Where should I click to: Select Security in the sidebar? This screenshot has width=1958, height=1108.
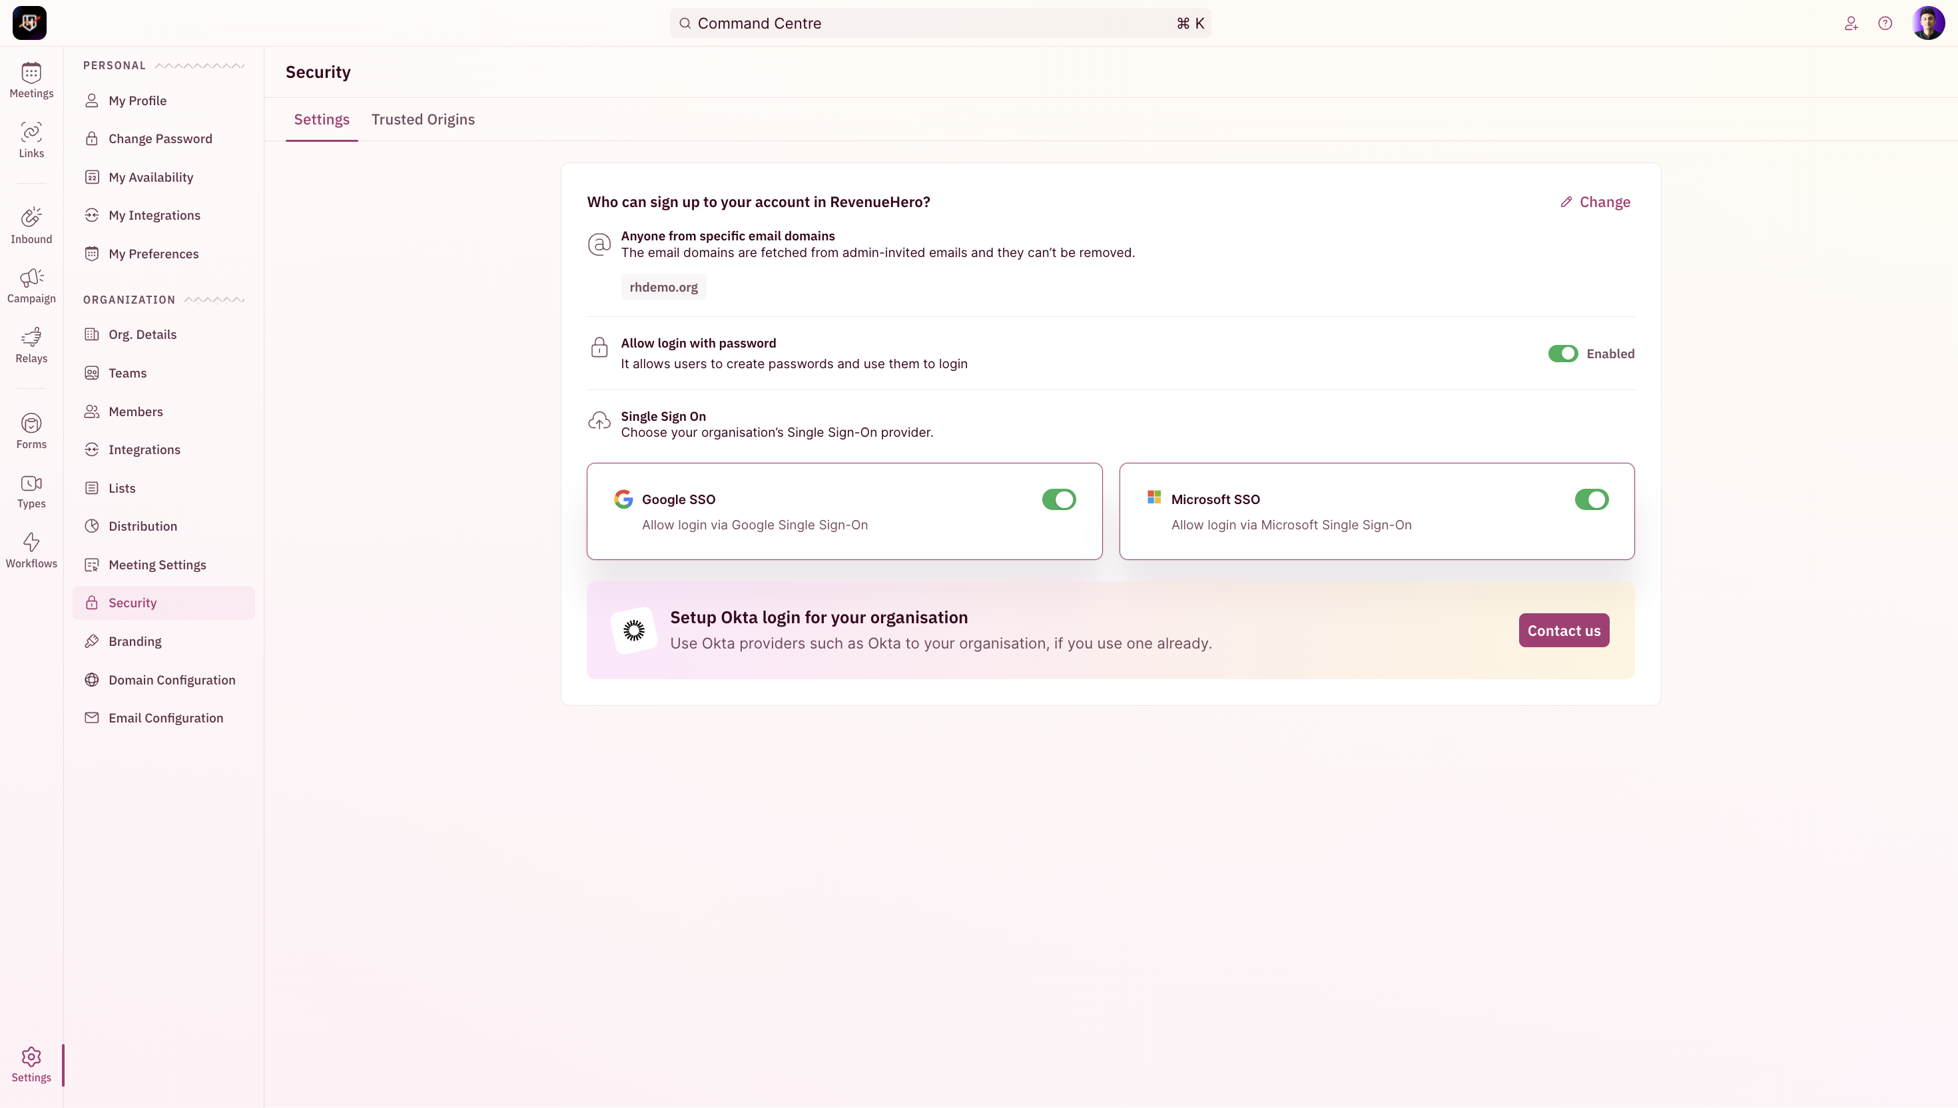coord(164,603)
